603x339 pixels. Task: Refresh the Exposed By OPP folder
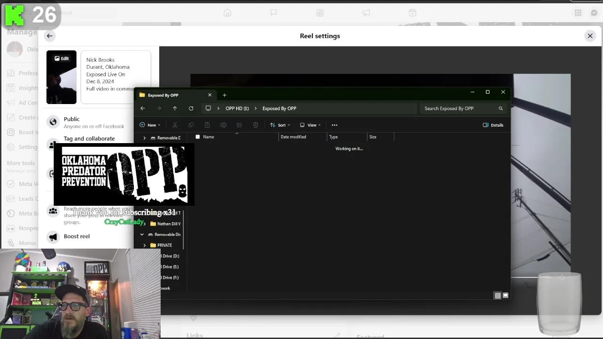tap(191, 108)
